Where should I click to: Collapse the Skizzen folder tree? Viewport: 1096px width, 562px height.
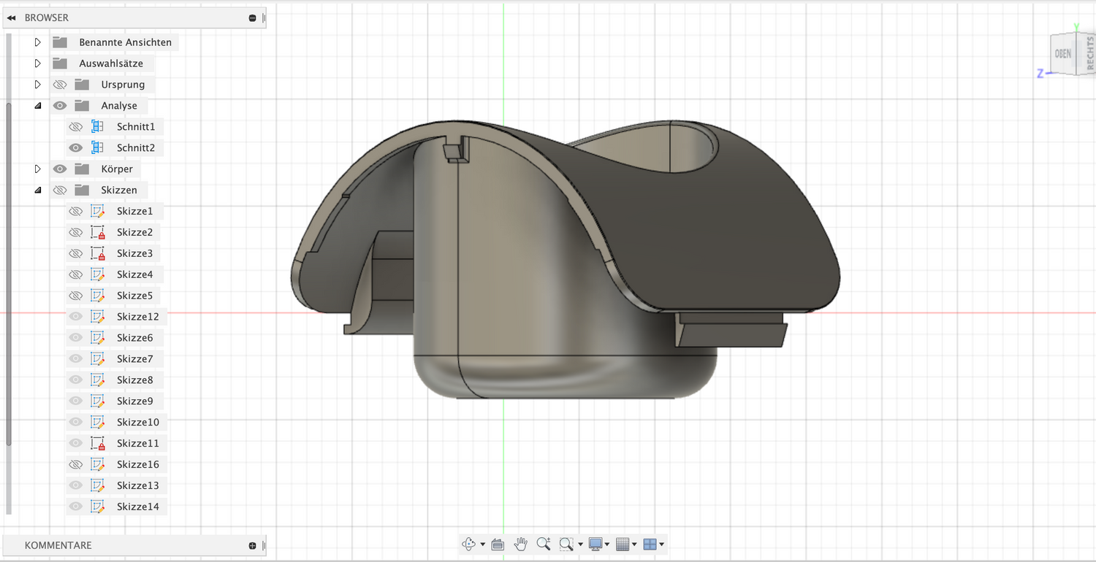point(38,190)
